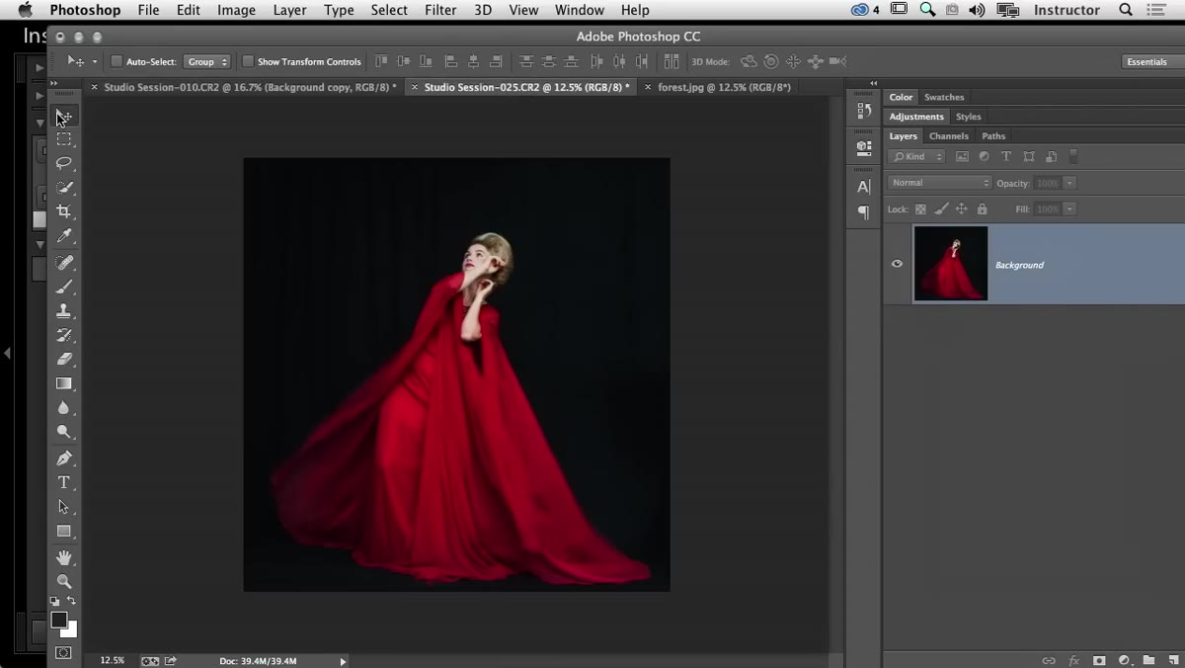Viewport: 1185px width, 668px height.
Task: Toggle type layer filter
Action: tap(1006, 156)
